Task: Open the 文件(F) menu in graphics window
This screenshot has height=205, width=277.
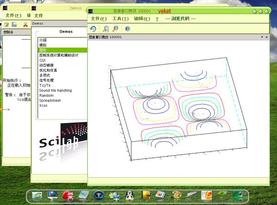Action: 99,19
